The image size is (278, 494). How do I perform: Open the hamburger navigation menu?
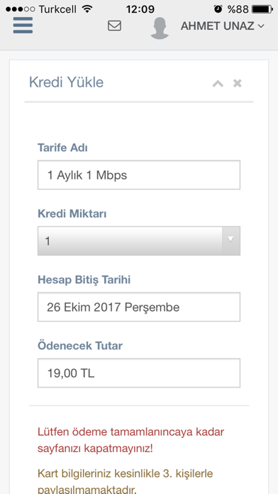(x=23, y=26)
